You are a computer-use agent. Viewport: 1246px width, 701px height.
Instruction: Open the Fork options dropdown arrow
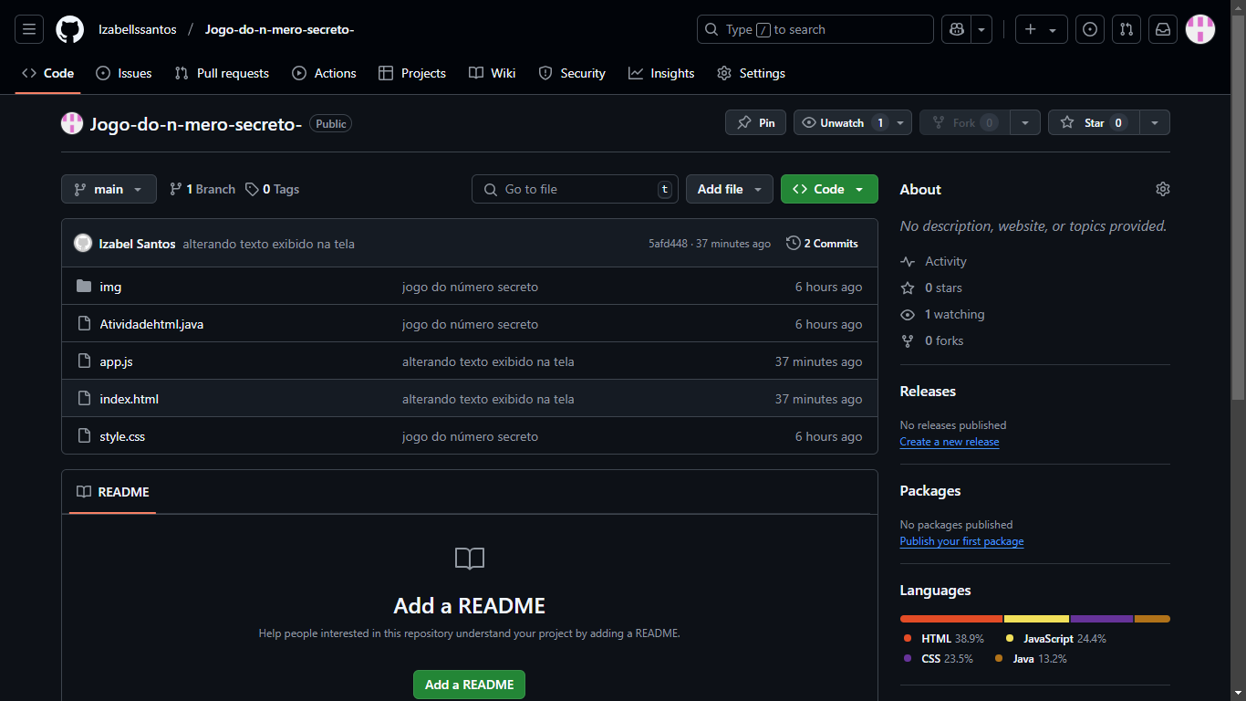(1025, 122)
